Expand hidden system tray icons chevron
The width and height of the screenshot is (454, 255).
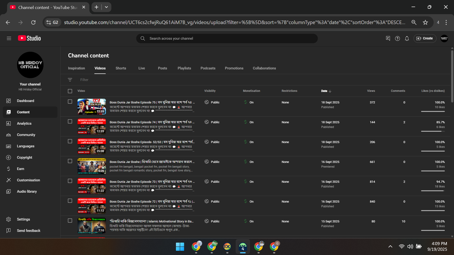390,246
